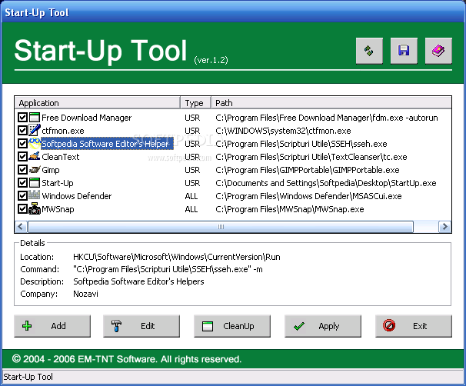
Task: Toggle the MWSnap checkbox
Action: tap(22, 209)
